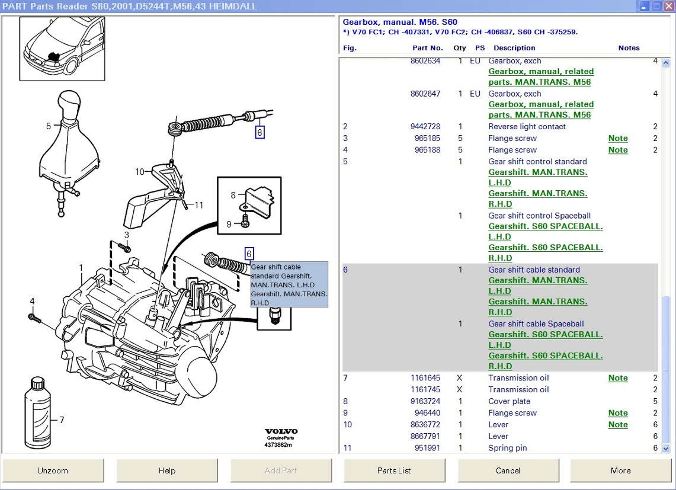Select part number 8602647

pyautogui.click(x=425, y=94)
